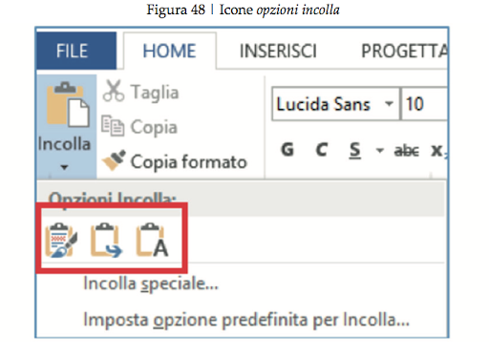Switch to the HOME tab

coord(170,51)
